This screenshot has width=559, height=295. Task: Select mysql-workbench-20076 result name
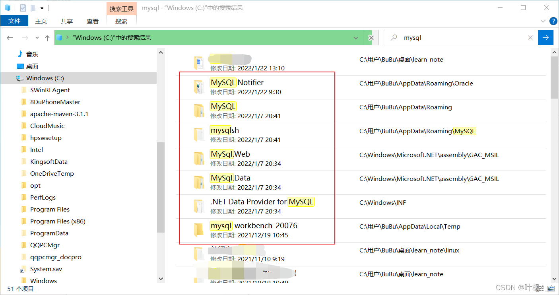(x=254, y=226)
